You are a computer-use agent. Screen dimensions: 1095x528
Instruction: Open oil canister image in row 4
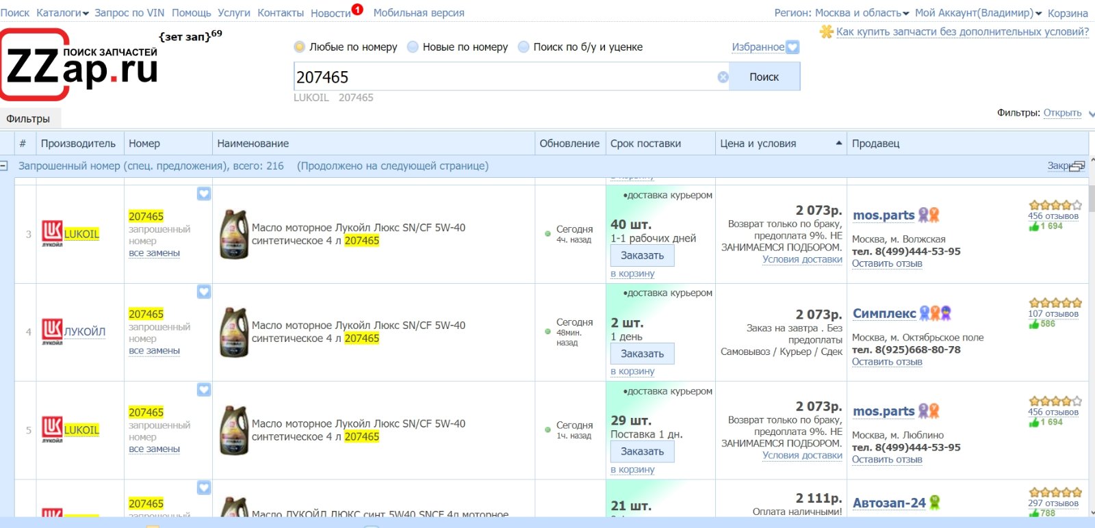(234, 332)
